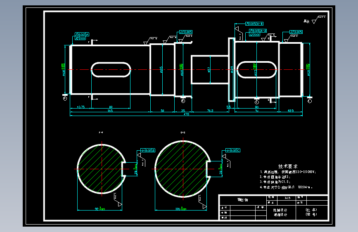The width and height of the screenshot is (358, 232).
Task: Select the ø129 diameter dimension
Action: click(232, 70)
